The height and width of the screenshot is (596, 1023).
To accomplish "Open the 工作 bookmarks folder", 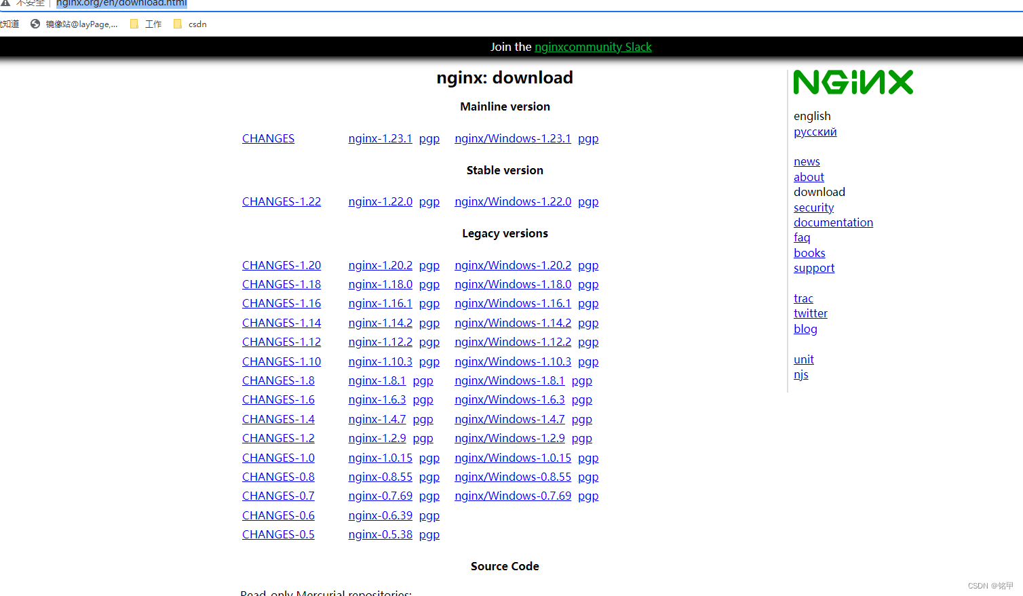I will coord(145,24).
